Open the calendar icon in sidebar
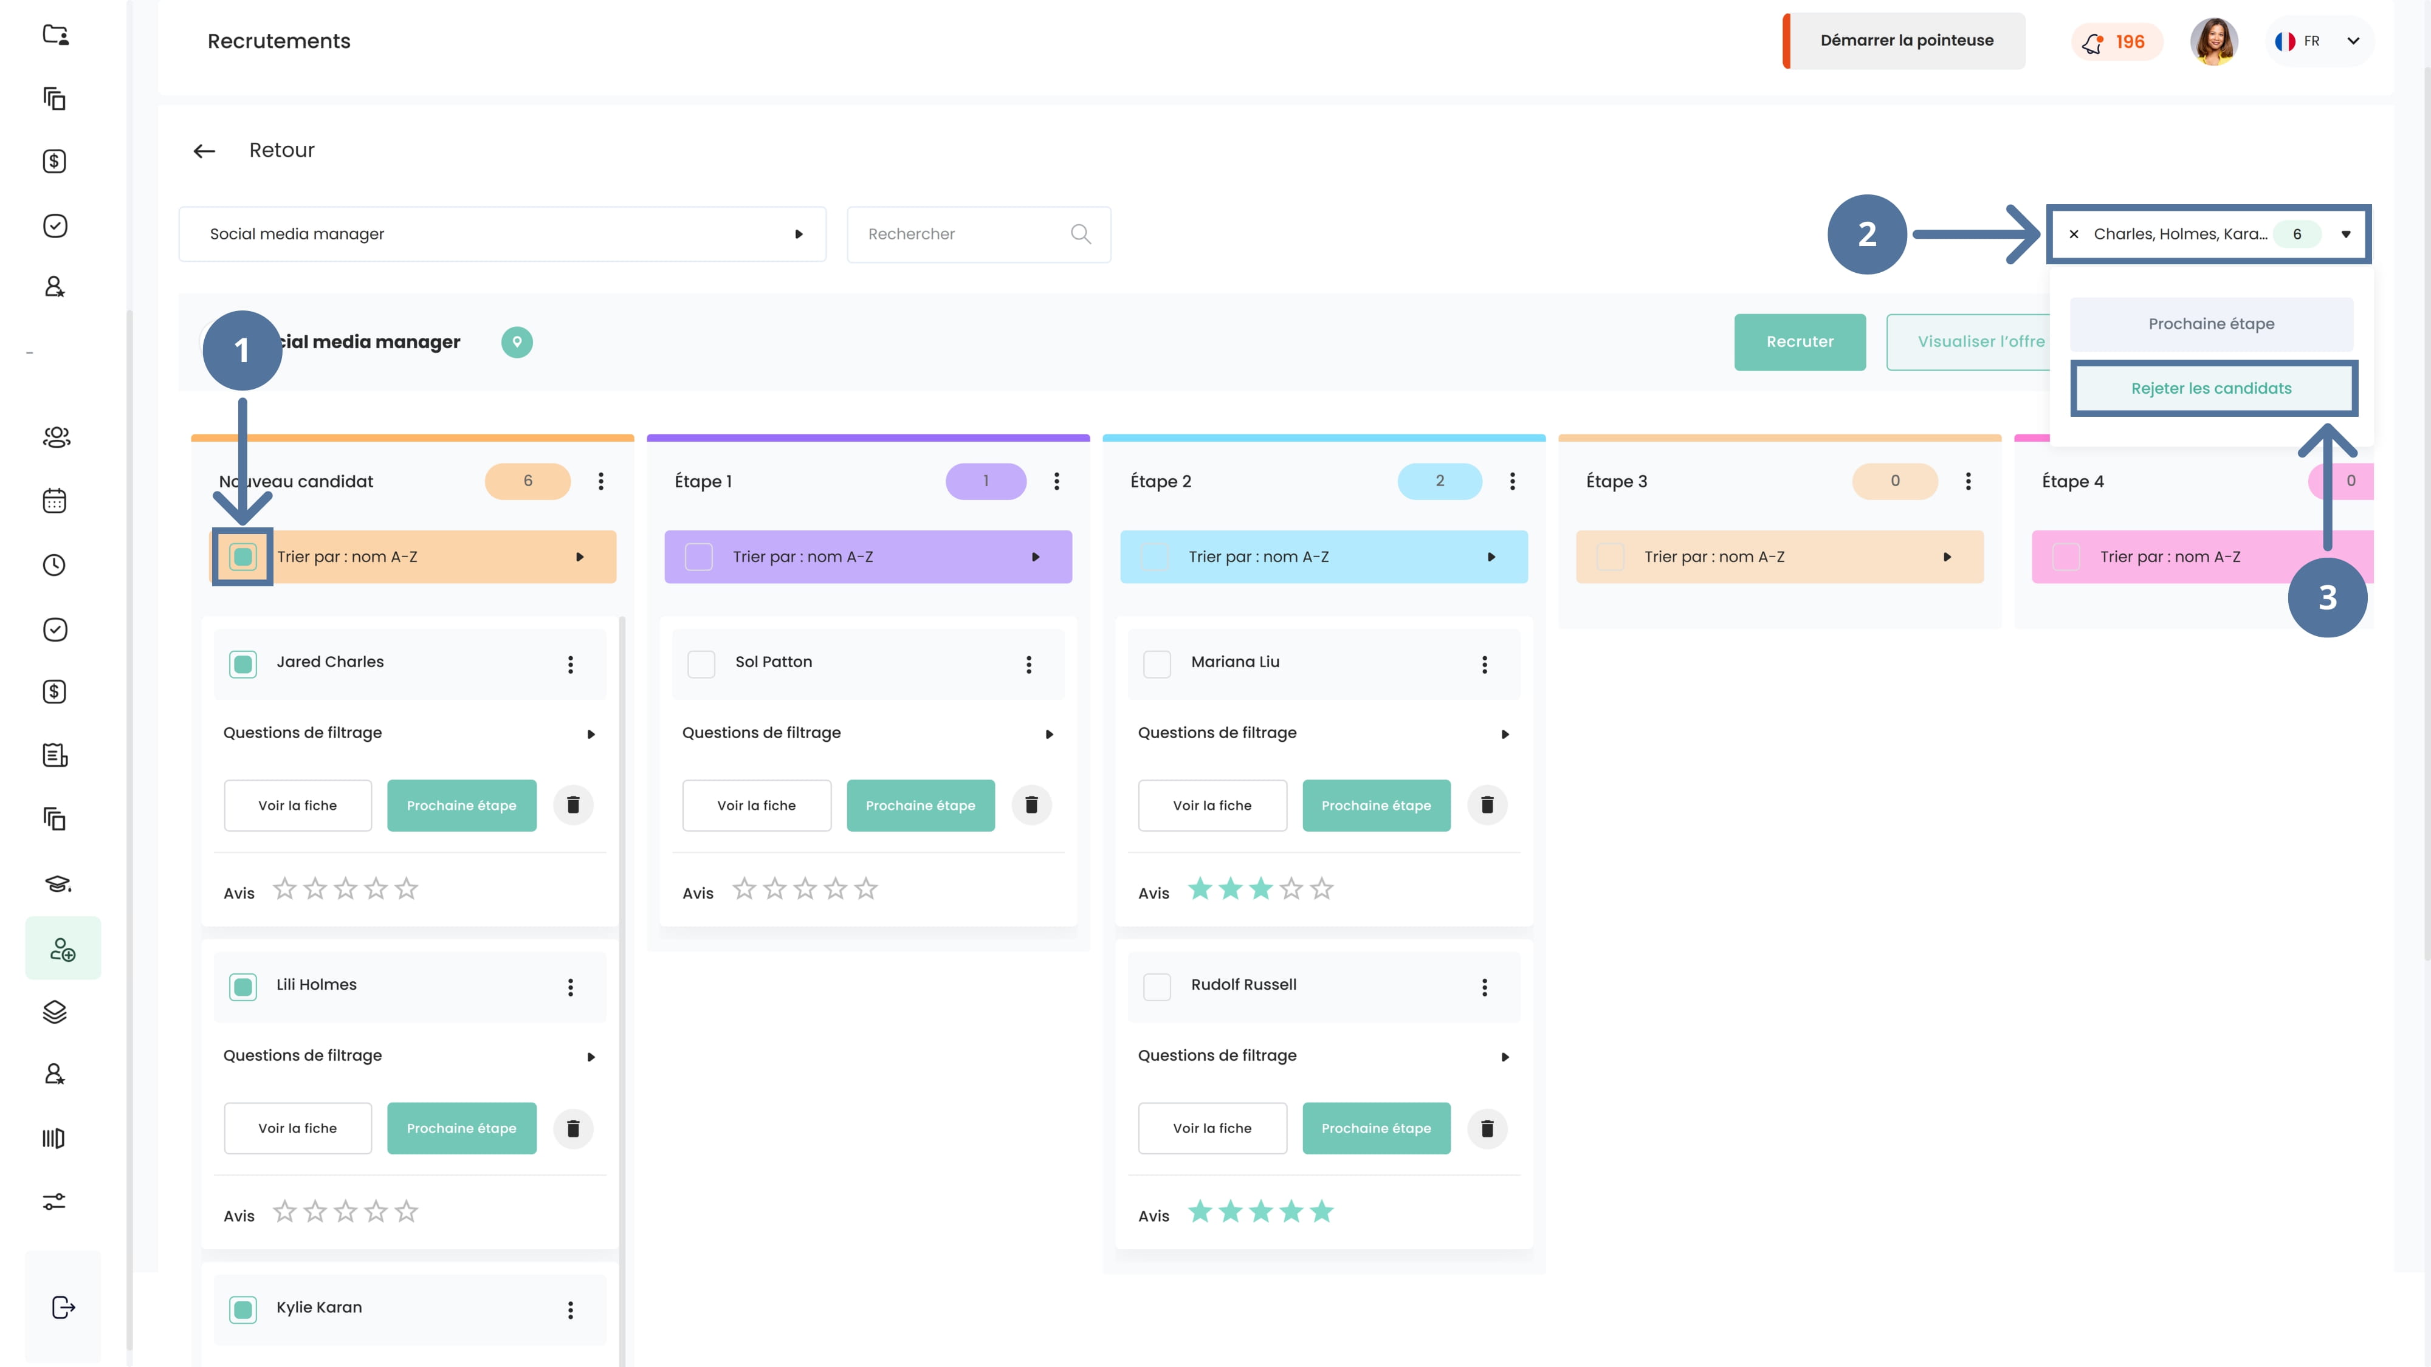The height and width of the screenshot is (1367, 2431). point(55,501)
